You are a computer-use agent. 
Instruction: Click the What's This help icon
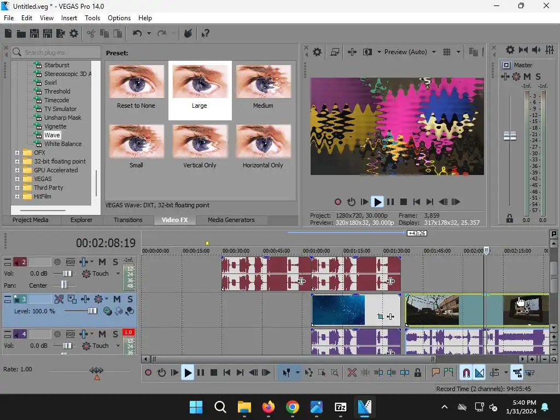pos(206,33)
